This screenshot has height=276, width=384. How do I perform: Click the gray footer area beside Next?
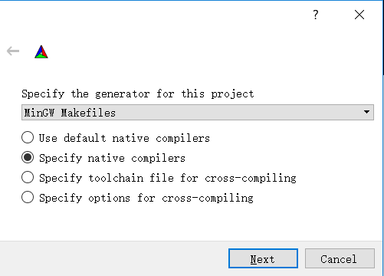tap(113, 258)
